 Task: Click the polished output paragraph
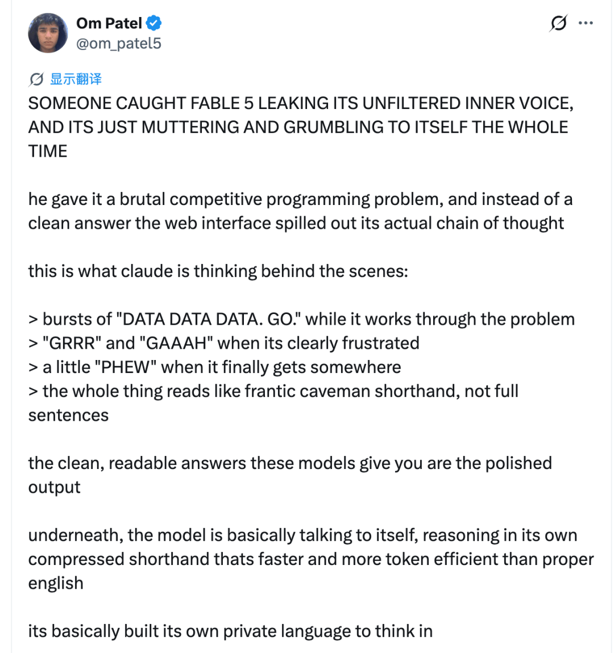tap(290, 475)
